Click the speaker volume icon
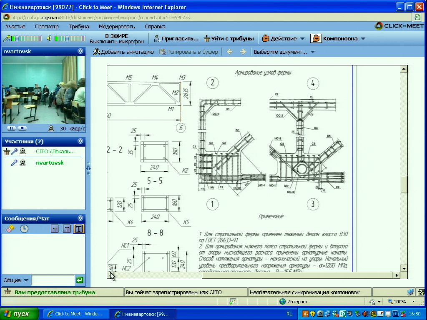Screen dimensions: 427x320 click(49, 38)
